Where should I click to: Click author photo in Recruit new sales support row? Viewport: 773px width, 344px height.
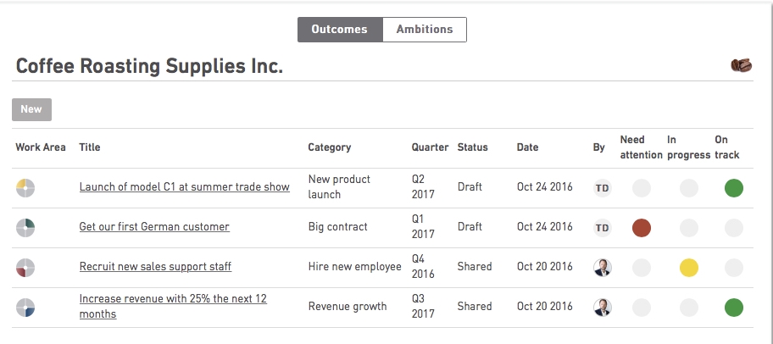point(602,268)
